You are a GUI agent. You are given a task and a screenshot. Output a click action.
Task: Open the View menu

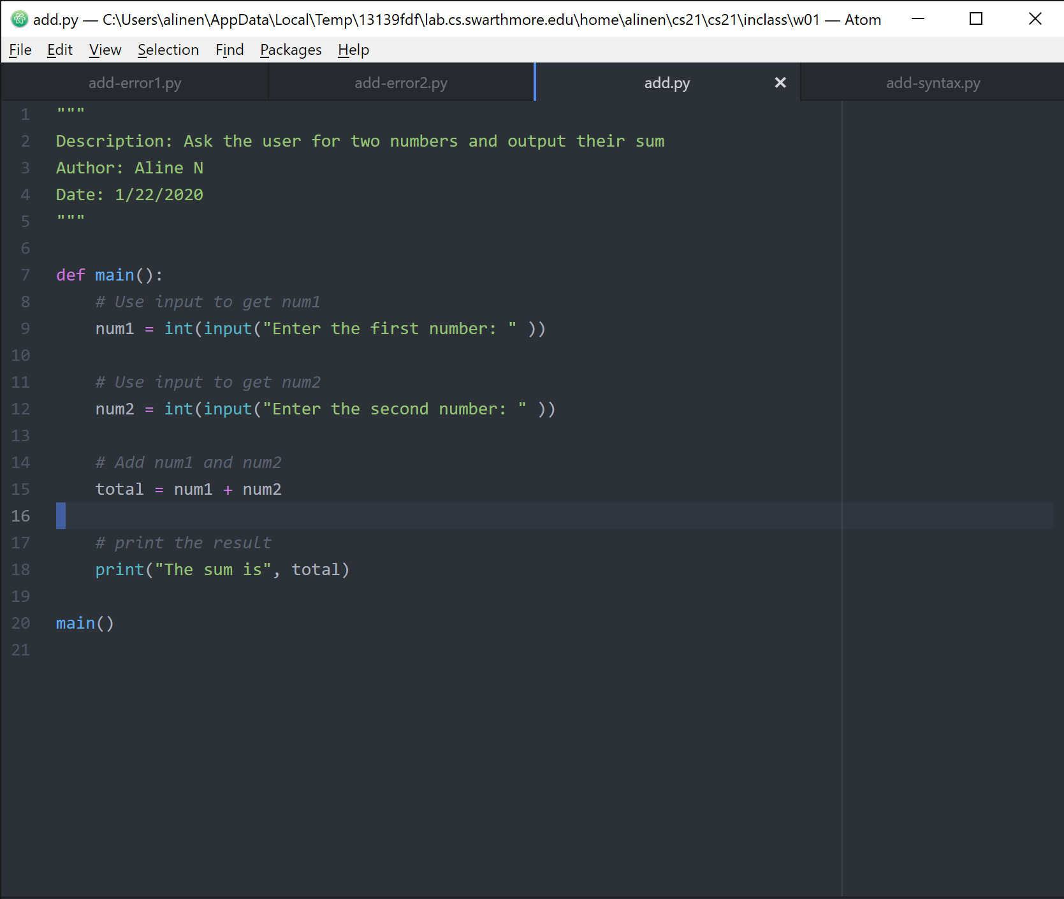tap(105, 50)
